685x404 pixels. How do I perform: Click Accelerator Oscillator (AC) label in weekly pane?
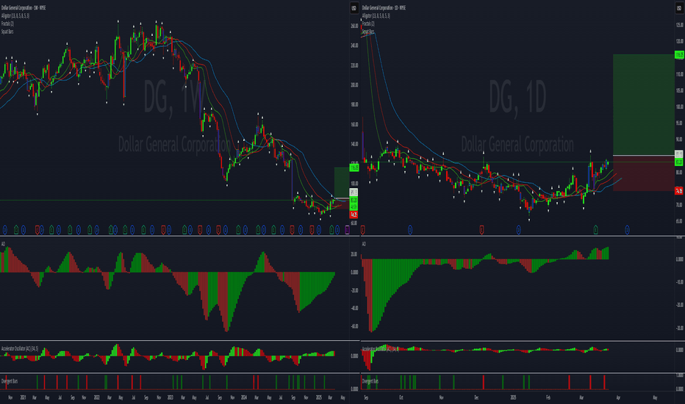click(20, 348)
